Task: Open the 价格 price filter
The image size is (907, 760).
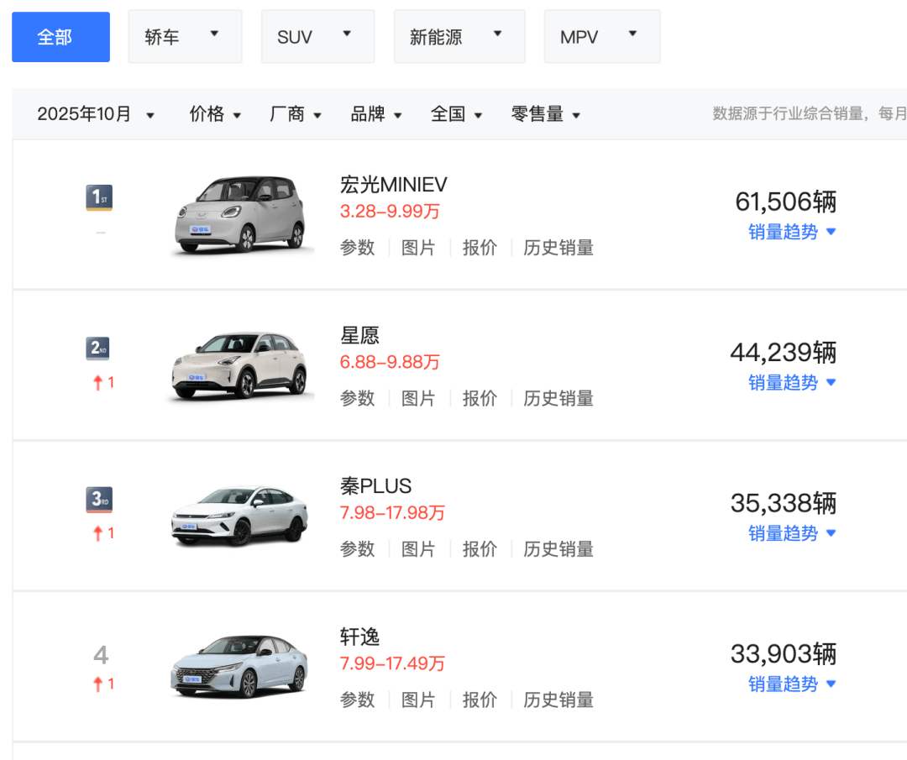Action: pos(215,114)
